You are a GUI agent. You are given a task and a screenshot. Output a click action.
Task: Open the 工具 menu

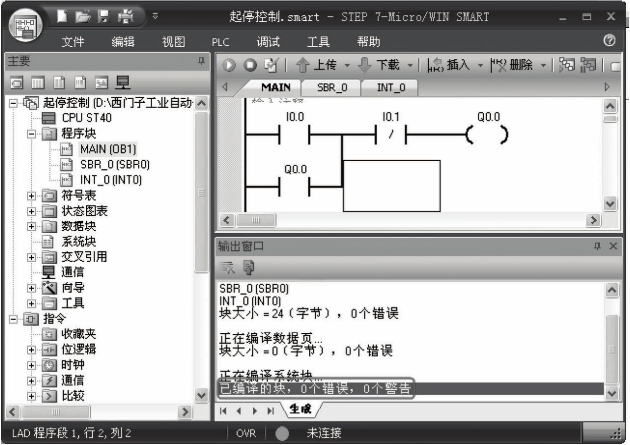pyautogui.click(x=319, y=43)
